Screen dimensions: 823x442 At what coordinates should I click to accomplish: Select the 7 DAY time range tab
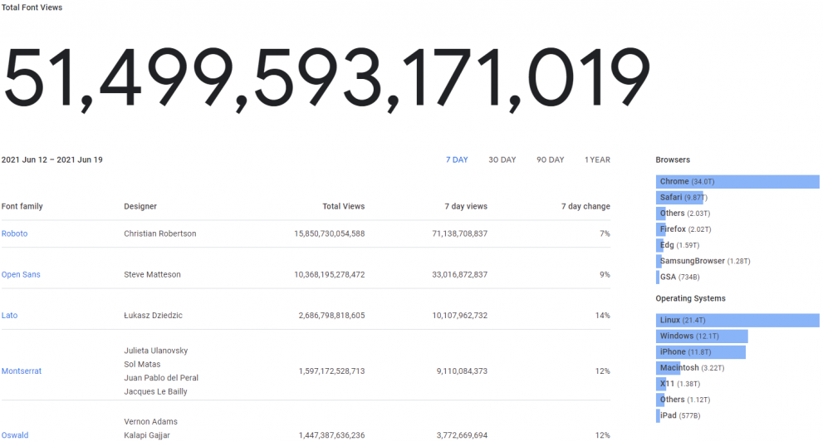pyautogui.click(x=457, y=160)
